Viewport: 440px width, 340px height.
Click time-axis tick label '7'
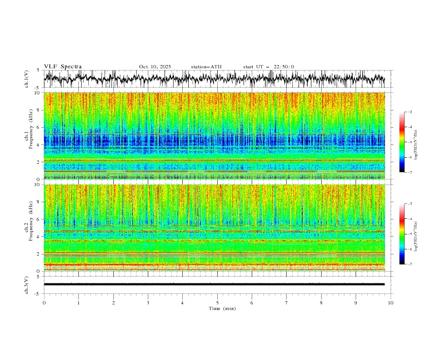287,303
